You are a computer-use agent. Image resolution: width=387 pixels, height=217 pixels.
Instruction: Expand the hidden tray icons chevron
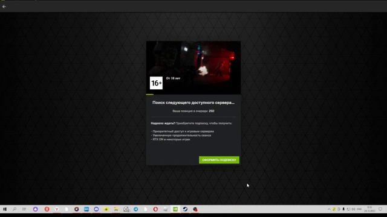coord(329,209)
